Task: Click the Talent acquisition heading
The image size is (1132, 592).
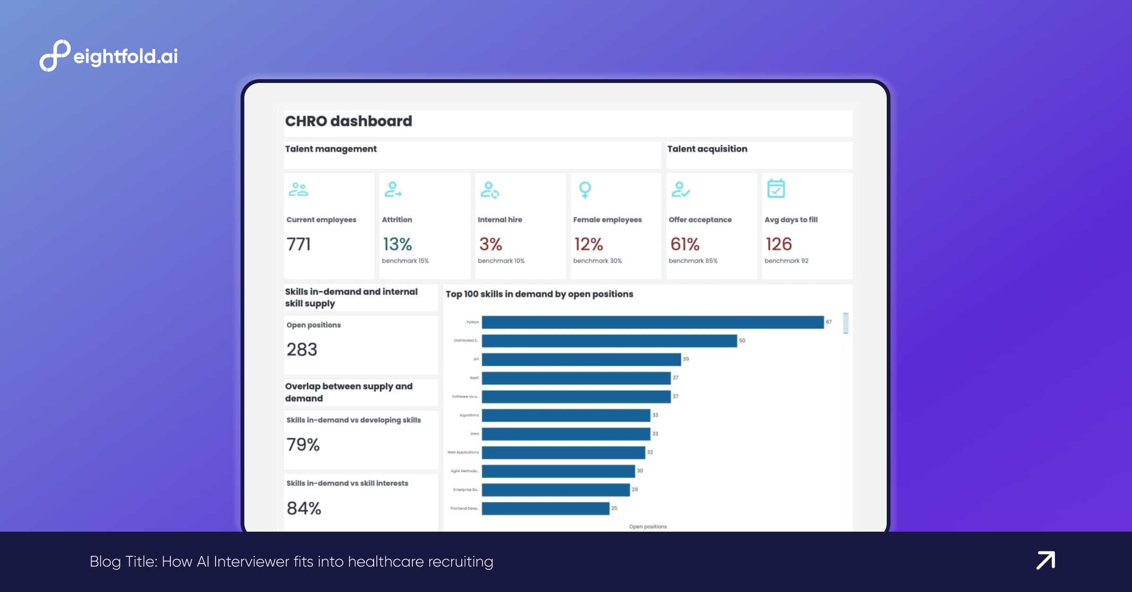Action: pyautogui.click(x=707, y=149)
